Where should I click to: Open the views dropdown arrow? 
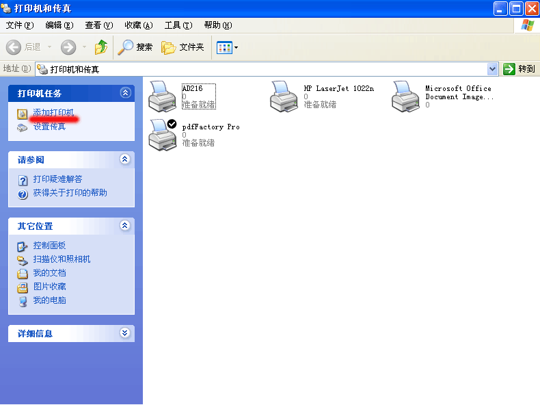pyautogui.click(x=237, y=48)
